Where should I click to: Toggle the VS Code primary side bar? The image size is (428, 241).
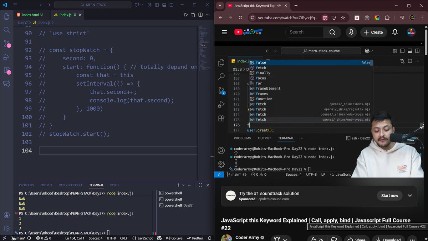(157, 5)
